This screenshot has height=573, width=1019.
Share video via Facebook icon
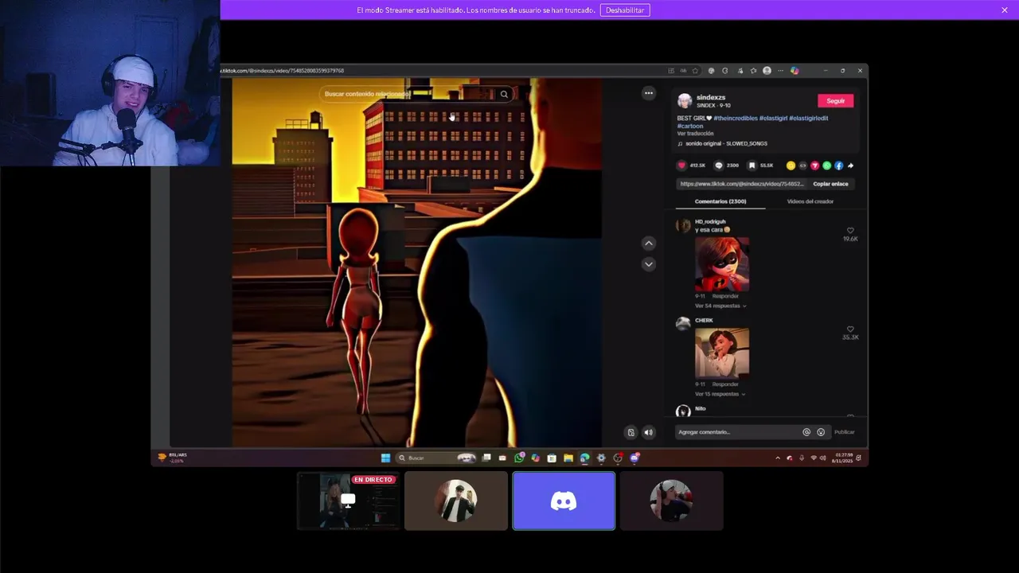pos(838,166)
